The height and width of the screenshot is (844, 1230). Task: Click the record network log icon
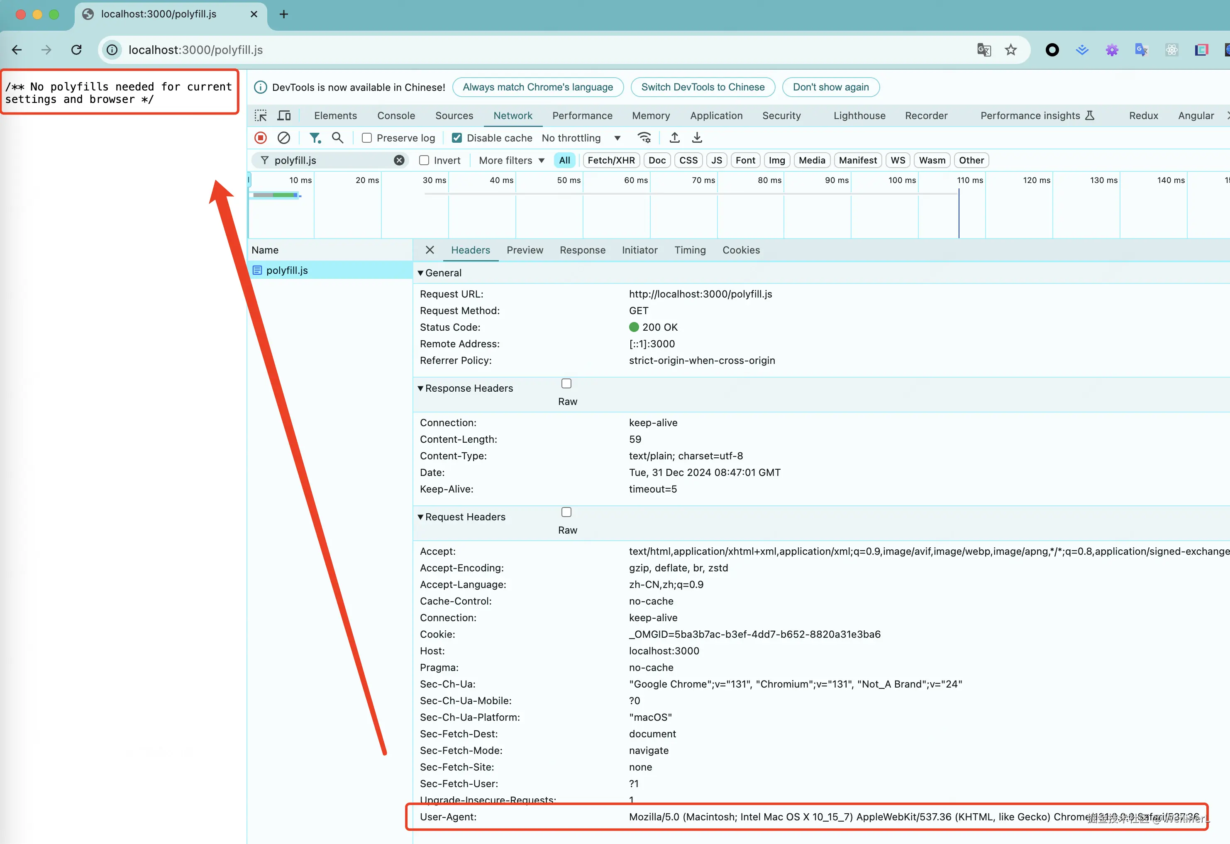(x=260, y=138)
